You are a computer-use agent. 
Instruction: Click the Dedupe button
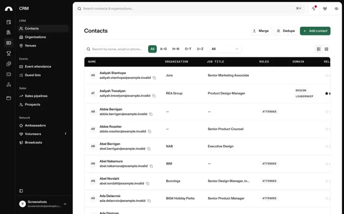point(286,31)
